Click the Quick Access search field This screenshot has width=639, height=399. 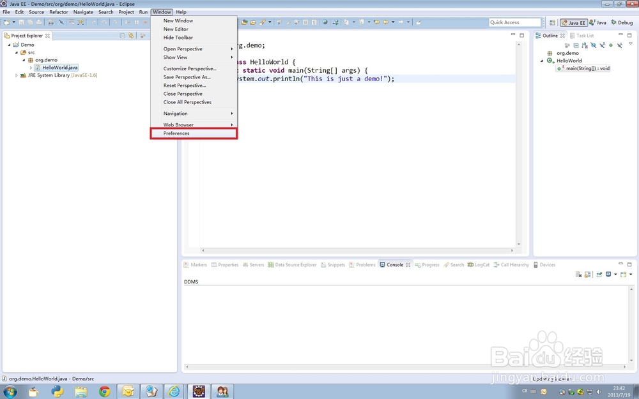tap(514, 22)
